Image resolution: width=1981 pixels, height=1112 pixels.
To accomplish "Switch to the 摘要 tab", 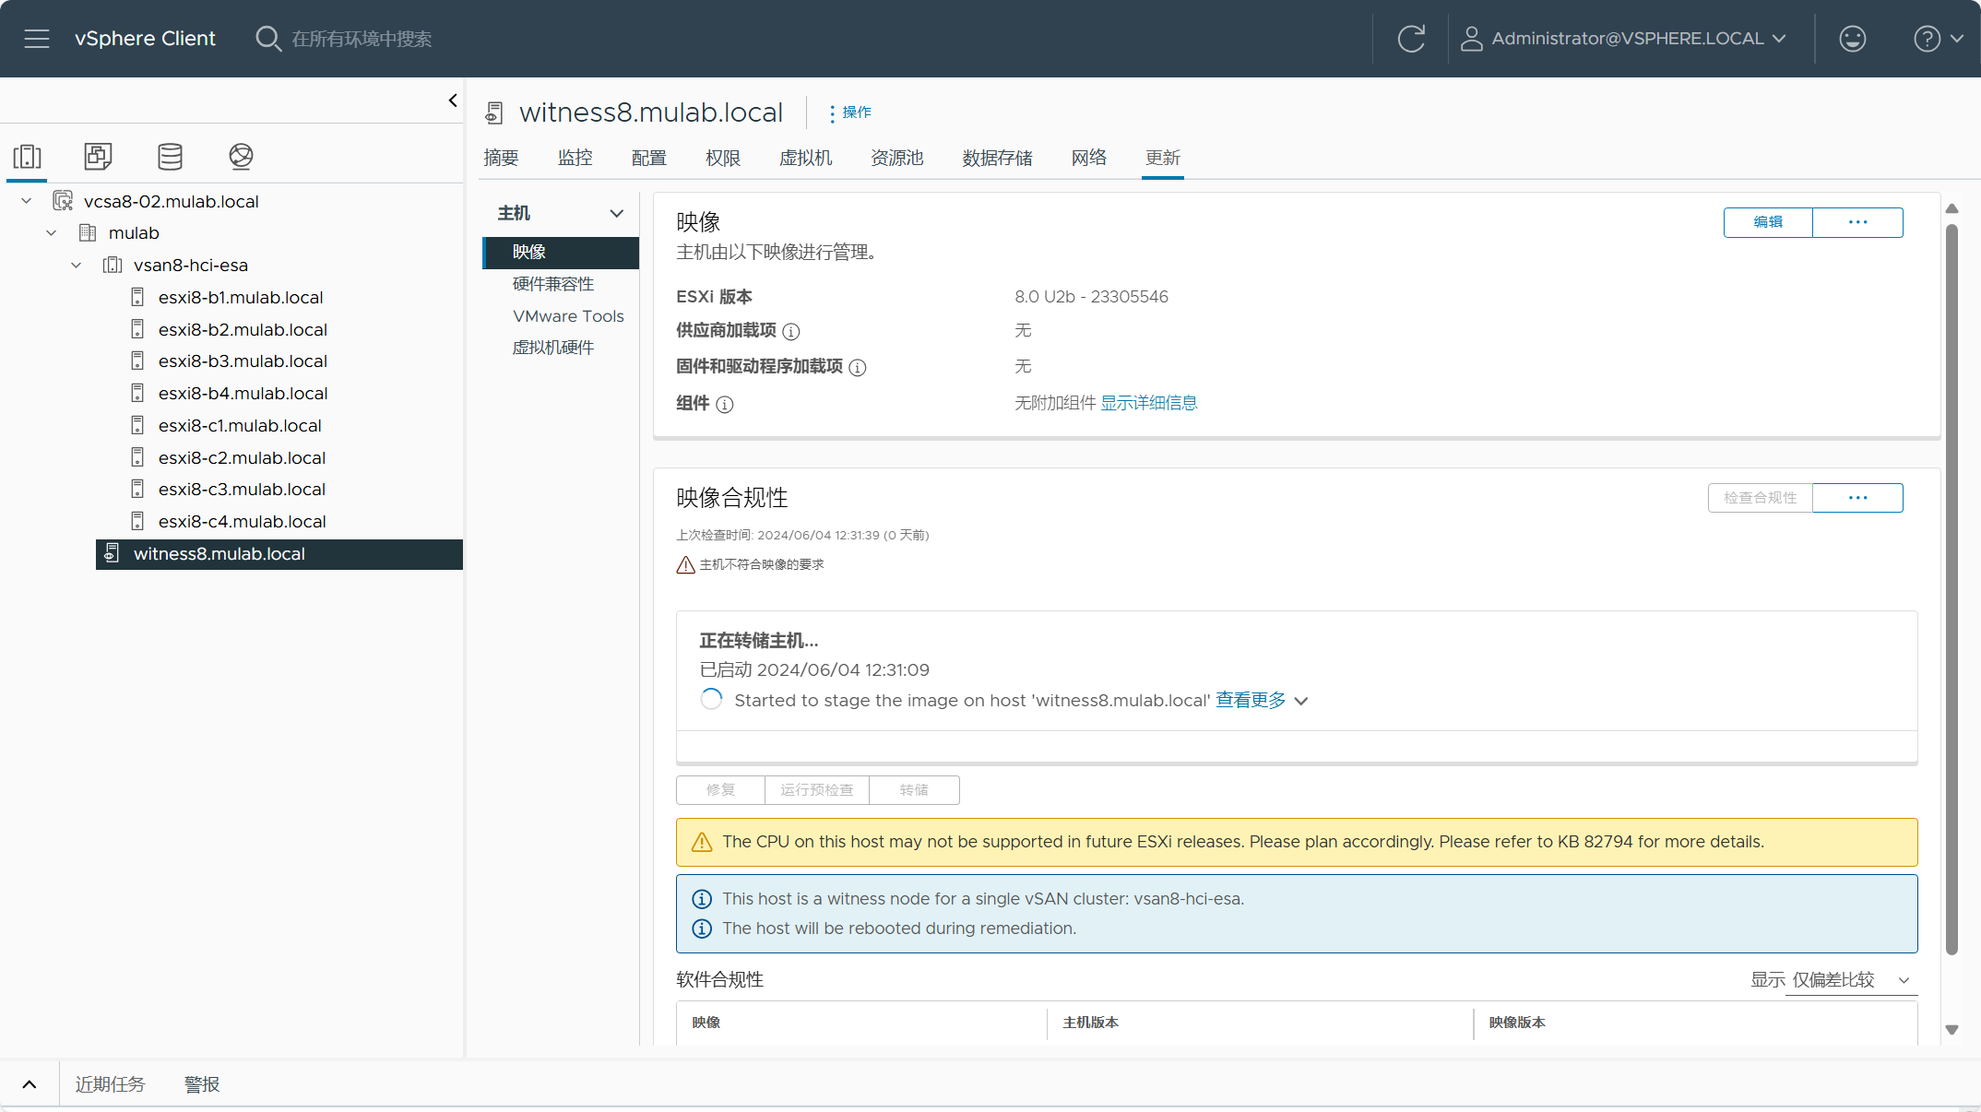I will 501,158.
